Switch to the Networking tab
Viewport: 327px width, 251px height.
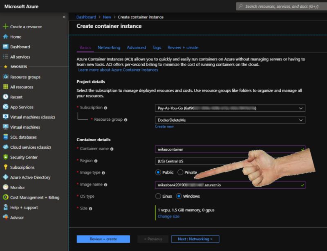109,47
